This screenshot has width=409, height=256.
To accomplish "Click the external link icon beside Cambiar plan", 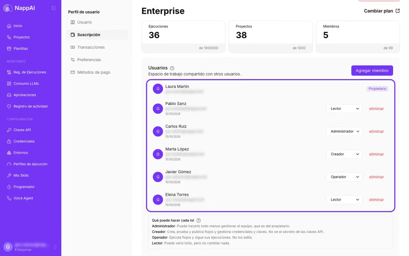I will [x=397, y=11].
